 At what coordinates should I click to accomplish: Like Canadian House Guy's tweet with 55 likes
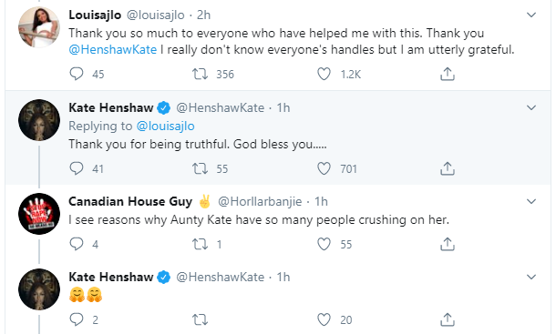(324, 244)
